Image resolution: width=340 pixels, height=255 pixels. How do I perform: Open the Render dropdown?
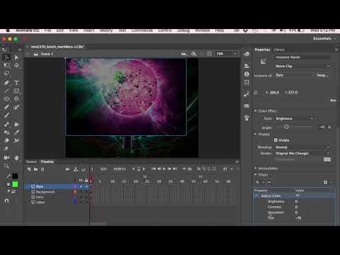(x=302, y=153)
